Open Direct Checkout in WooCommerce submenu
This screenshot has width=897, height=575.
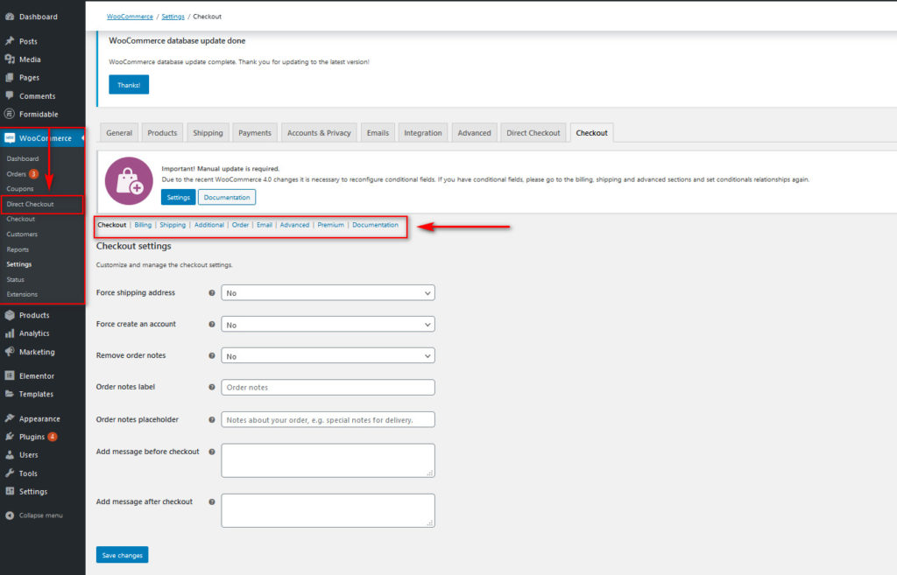click(31, 204)
